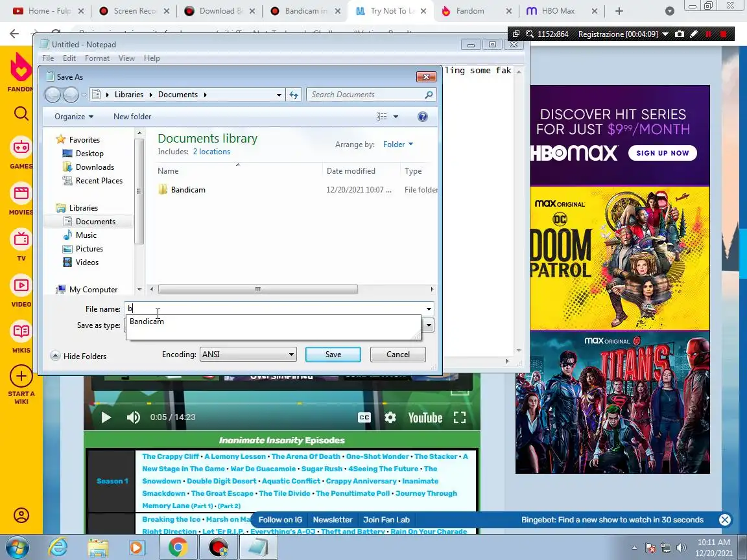Click the New folder button
The image size is (747, 560).
pyautogui.click(x=132, y=117)
